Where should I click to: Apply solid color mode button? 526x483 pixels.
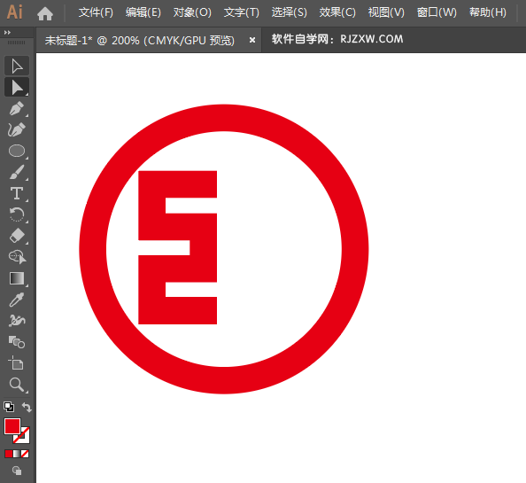point(8,454)
